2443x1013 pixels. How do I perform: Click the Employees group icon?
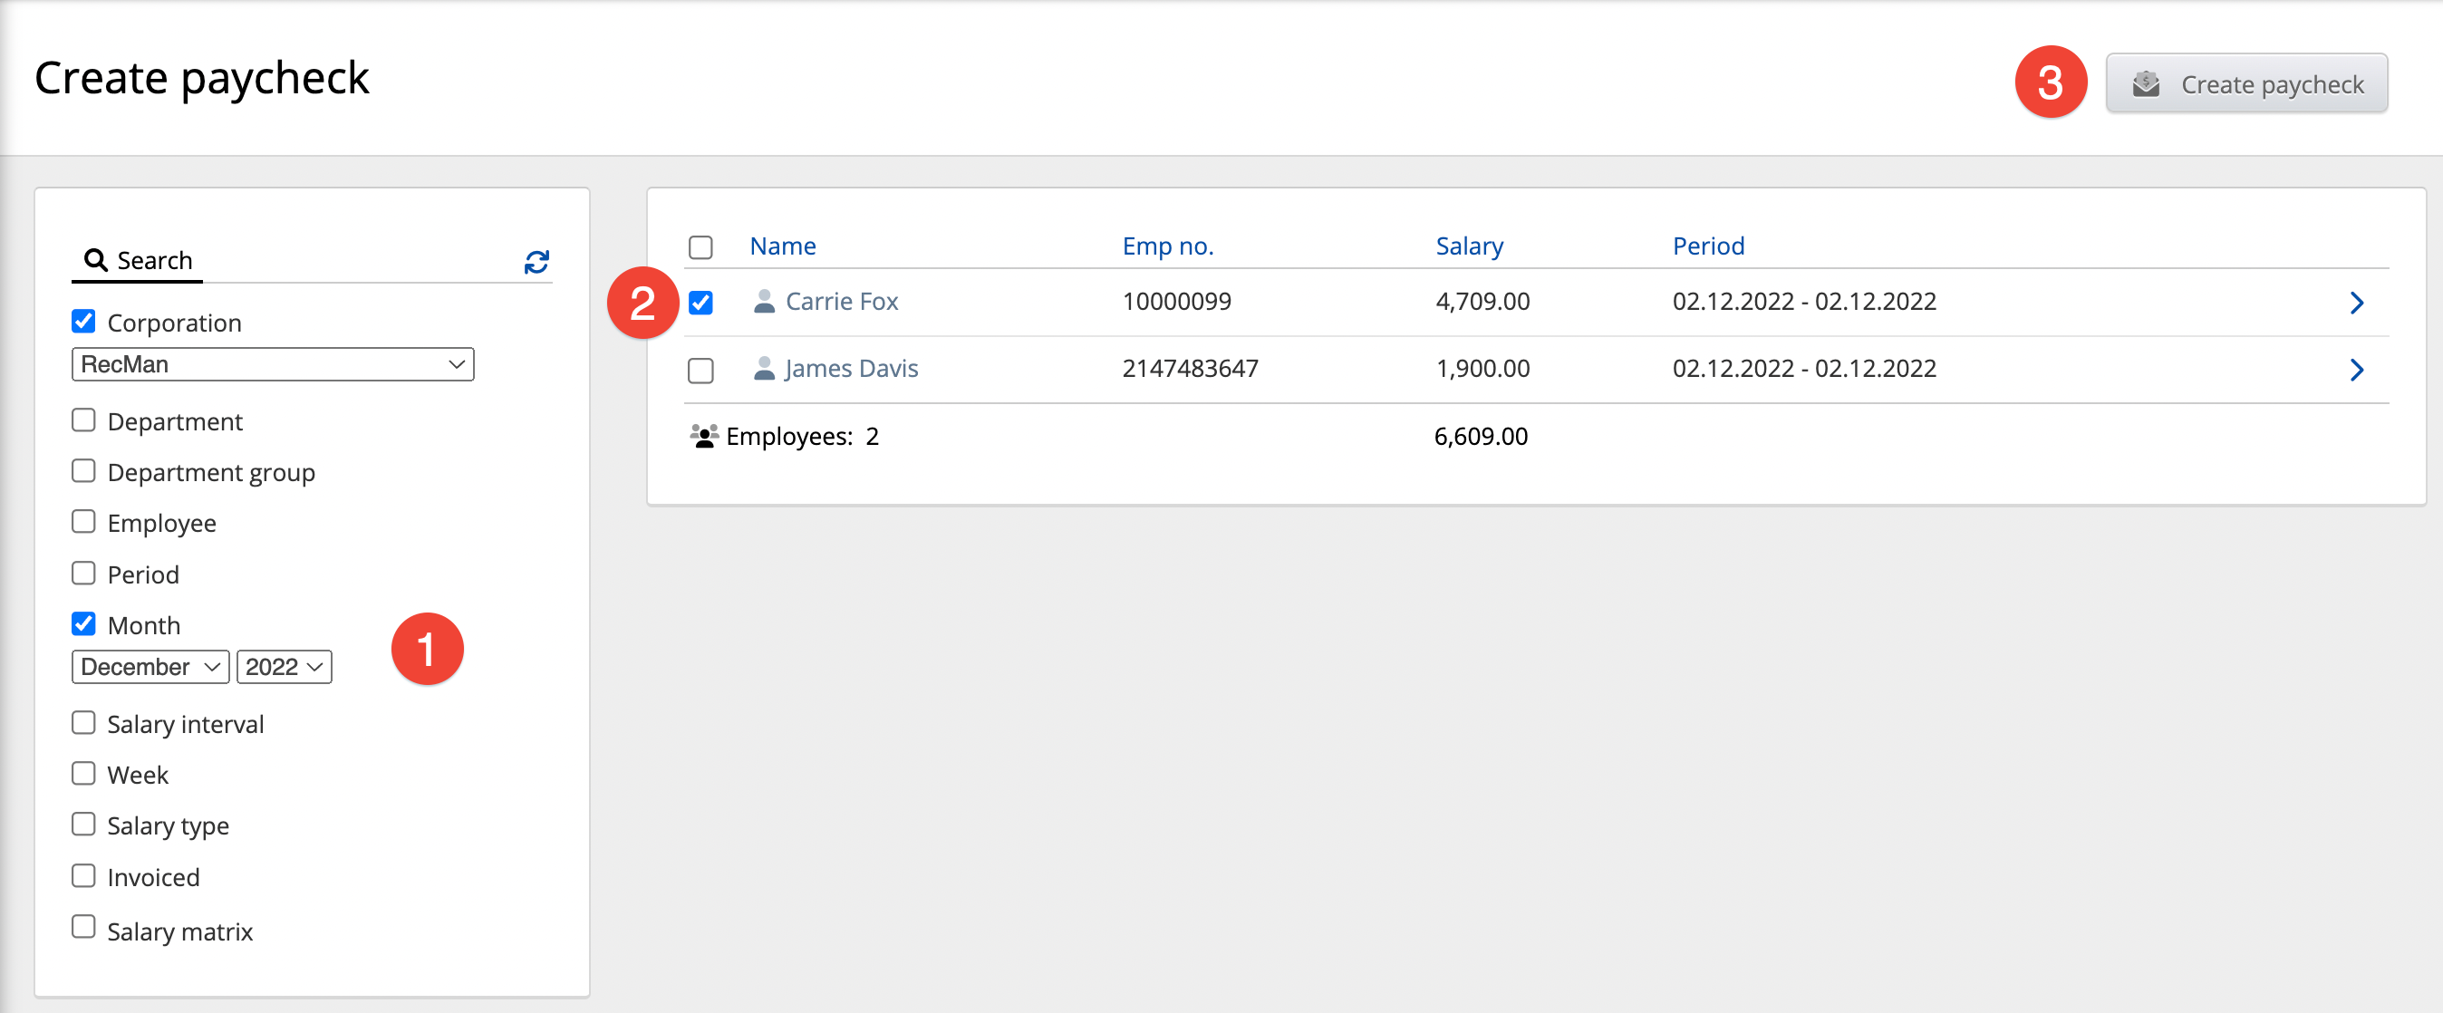(704, 437)
